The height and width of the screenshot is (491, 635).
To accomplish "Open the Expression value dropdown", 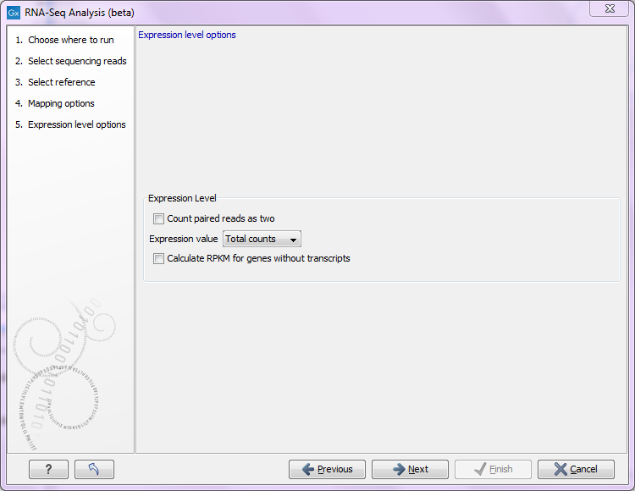I will (262, 239).
